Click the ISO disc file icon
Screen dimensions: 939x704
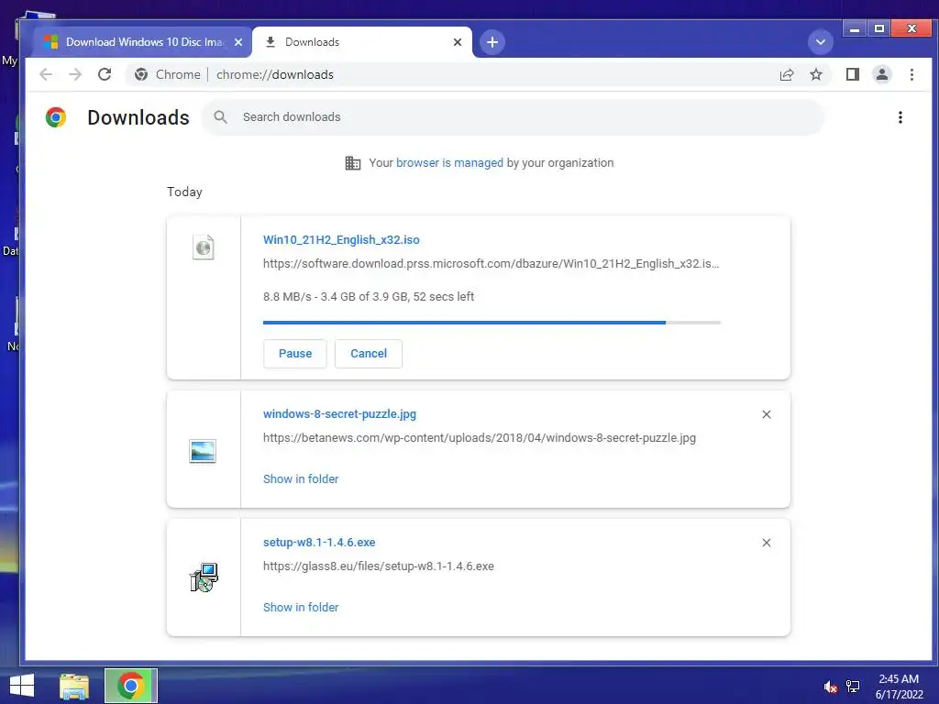204,247
